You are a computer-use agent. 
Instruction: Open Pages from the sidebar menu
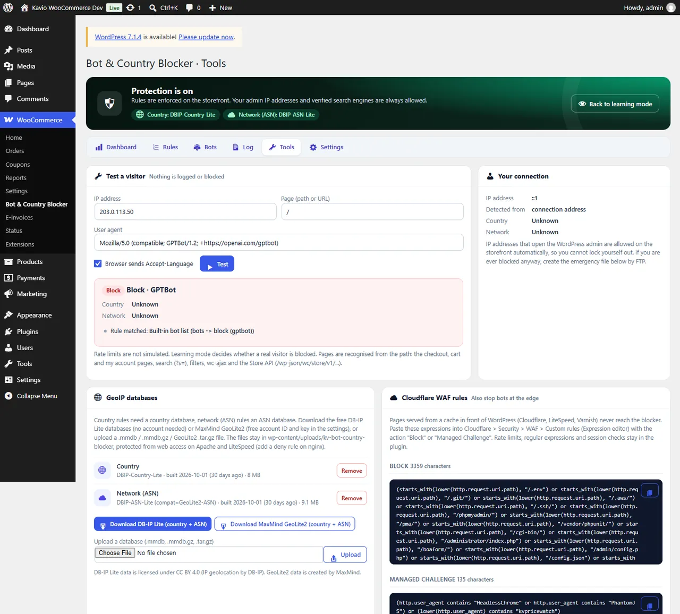pyautogui.click(x=25, y=82)
